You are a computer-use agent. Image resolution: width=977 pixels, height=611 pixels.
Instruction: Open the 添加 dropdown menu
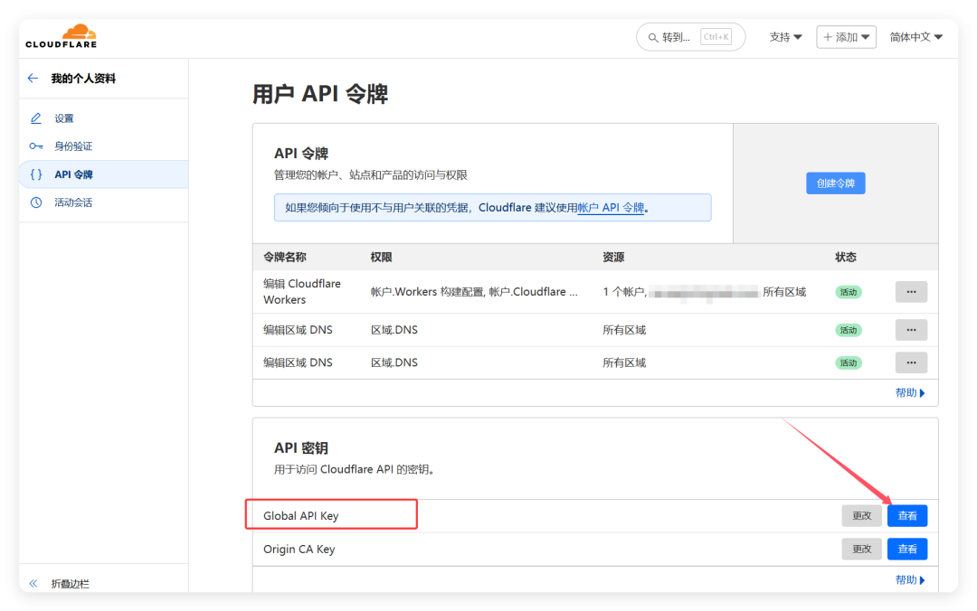tap(846, 37)
